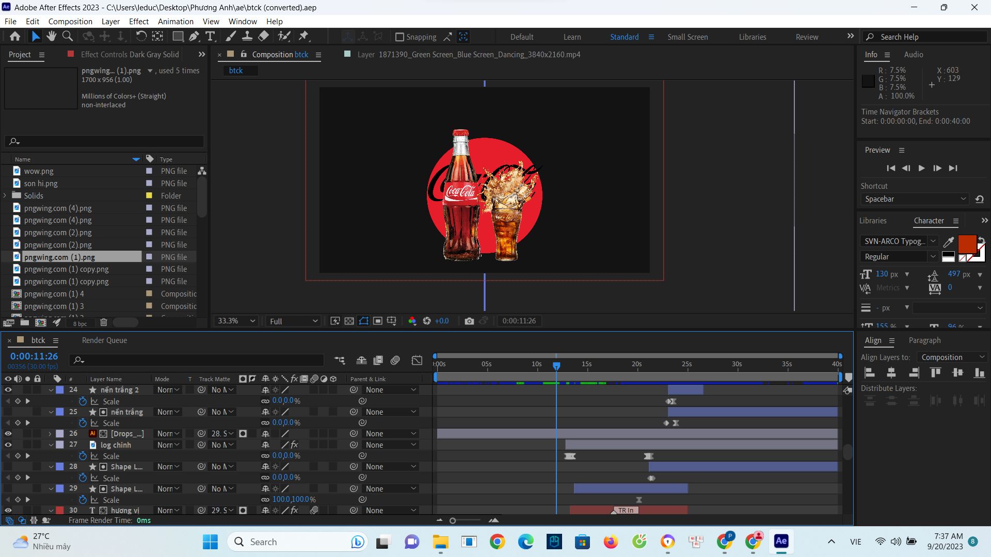Select the Zoom tool in toolbar
991x557 pixels.
pyautogui.click(x=67, y=36)
